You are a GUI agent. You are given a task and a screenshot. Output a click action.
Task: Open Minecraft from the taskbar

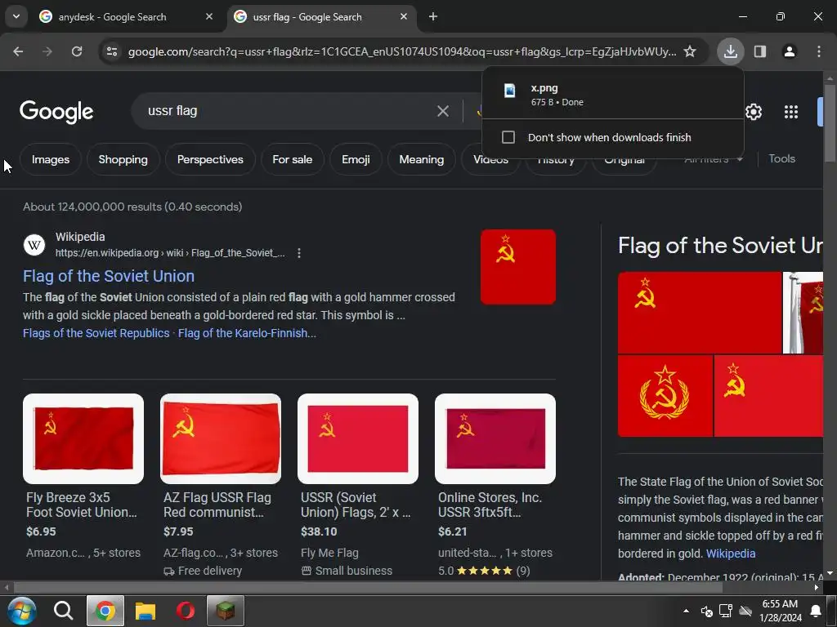(x=226, y=611)
